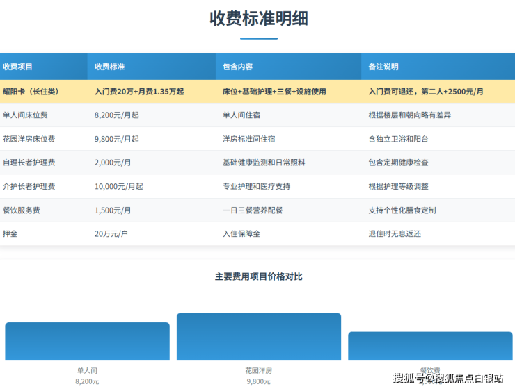Select the 备注说明 column header
Viewport: 515px width, 389px height.
[383, 67]
